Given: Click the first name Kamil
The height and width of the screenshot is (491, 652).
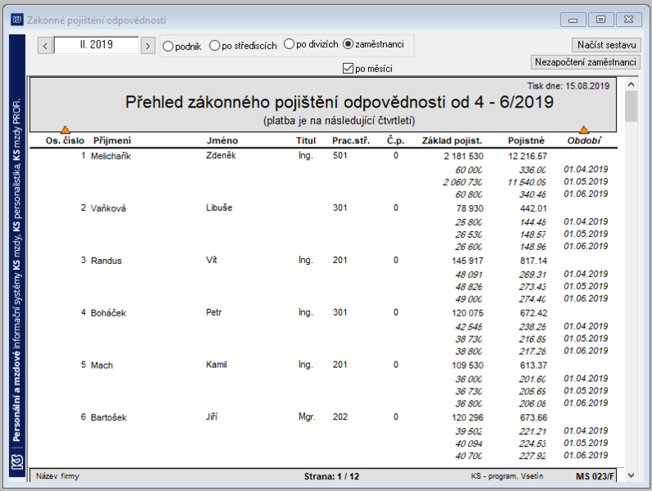Looking at the screenshot, I should click(217, 365).
